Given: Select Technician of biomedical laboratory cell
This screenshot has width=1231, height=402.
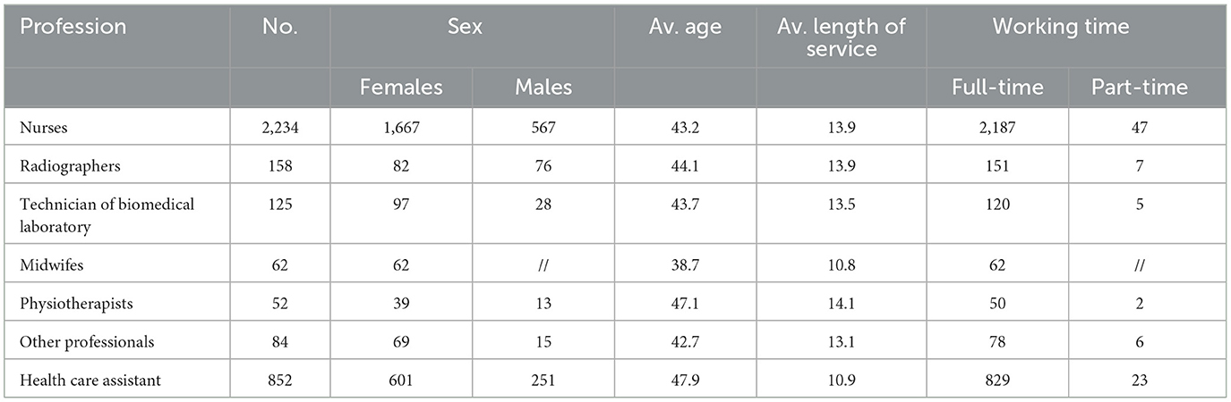Looking at the screenshot, I should (107, 215).
